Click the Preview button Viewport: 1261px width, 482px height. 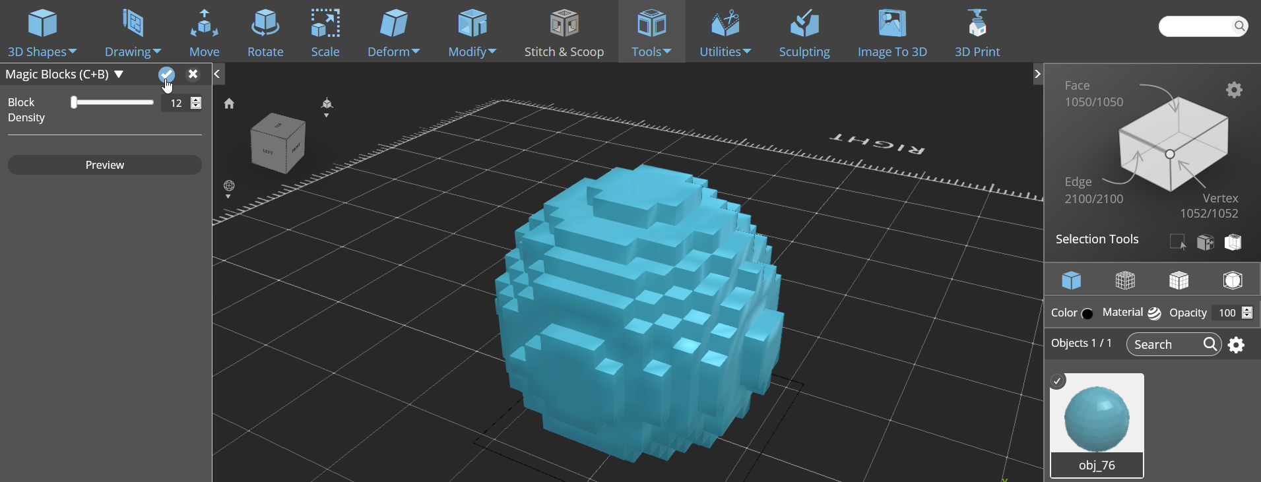pos(105,165)
